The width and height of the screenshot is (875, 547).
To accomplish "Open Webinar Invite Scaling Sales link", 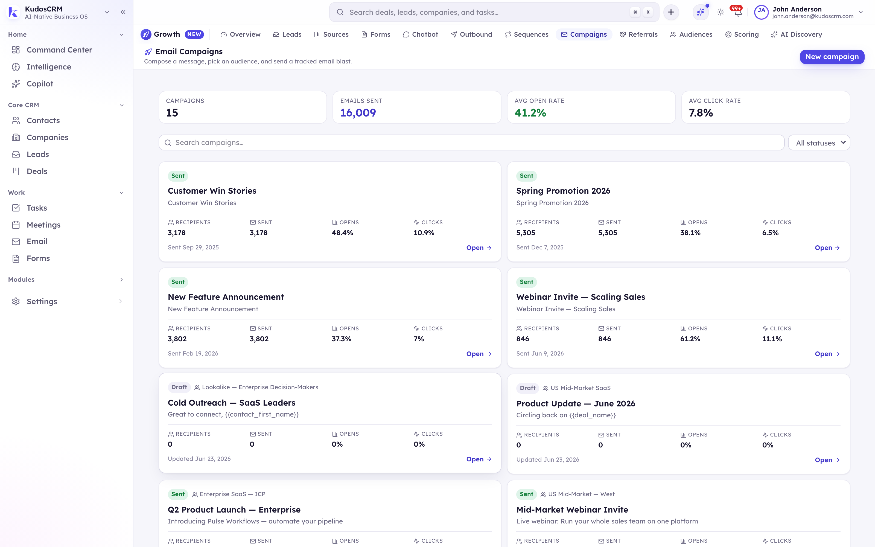I will [x=827, y=354].
